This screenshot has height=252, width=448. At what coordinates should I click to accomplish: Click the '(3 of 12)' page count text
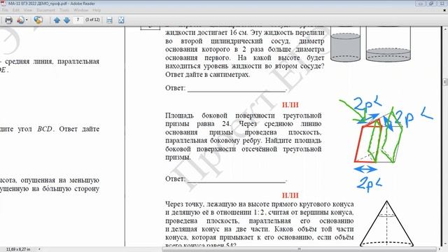click(x=92, y=20)
